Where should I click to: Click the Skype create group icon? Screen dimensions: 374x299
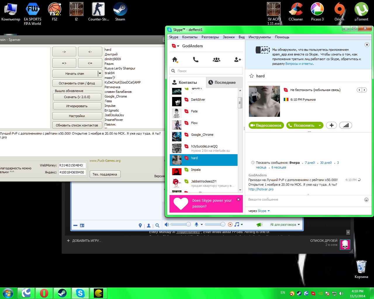pyautogui.click(x=217, y=60)
